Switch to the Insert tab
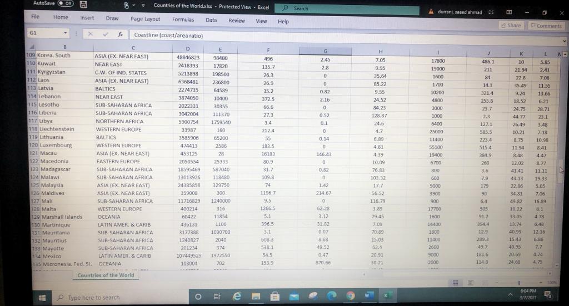569x306 pixels. (x=87, y=18)
